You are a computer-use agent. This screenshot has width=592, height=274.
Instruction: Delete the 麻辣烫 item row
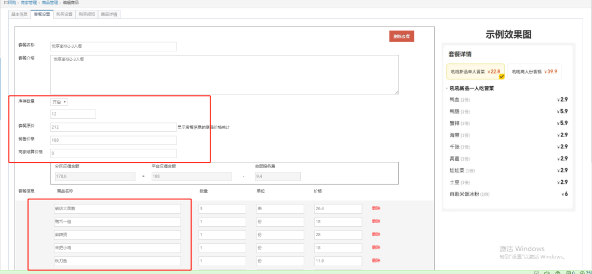point(376,235)
